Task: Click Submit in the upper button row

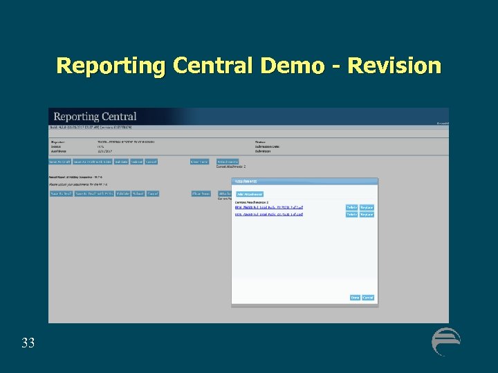Action: (136, 162)
